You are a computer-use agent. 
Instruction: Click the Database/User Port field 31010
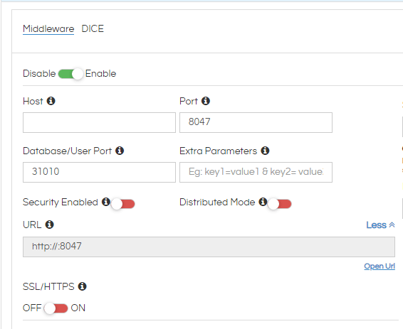[99, 173]
